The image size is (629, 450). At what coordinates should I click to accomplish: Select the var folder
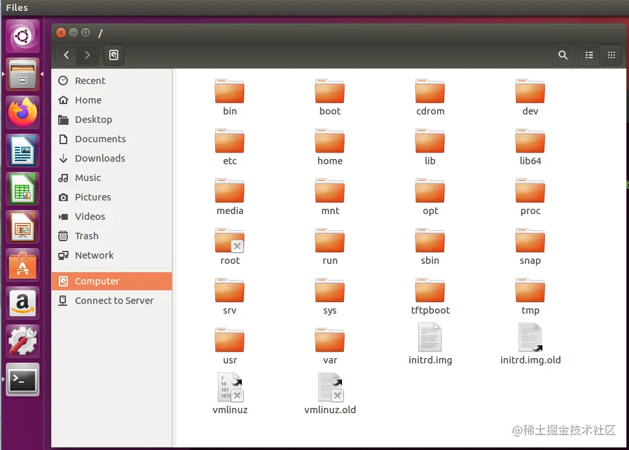(x=330, y=346)
